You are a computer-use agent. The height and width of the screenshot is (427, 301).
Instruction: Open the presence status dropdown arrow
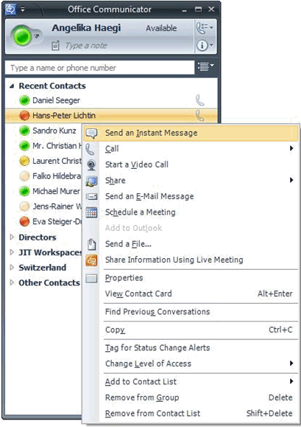point(37,36)
